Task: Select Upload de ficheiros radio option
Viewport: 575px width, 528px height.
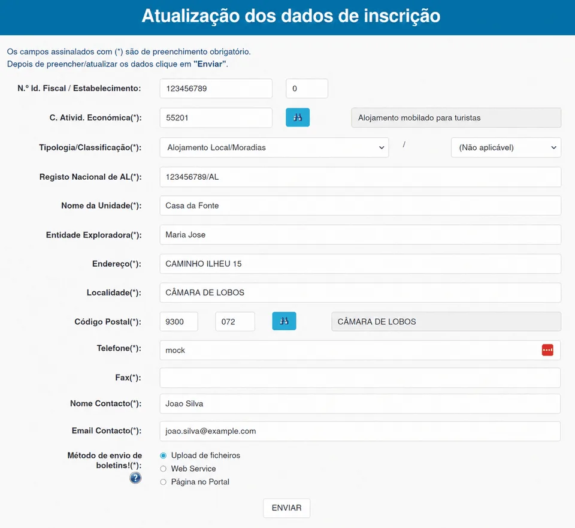Action: point(163,455)
